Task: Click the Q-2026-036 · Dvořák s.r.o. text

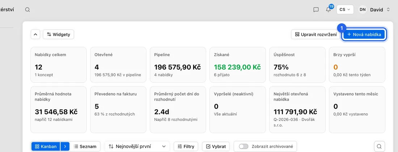Action: click(x=294, y=122)
